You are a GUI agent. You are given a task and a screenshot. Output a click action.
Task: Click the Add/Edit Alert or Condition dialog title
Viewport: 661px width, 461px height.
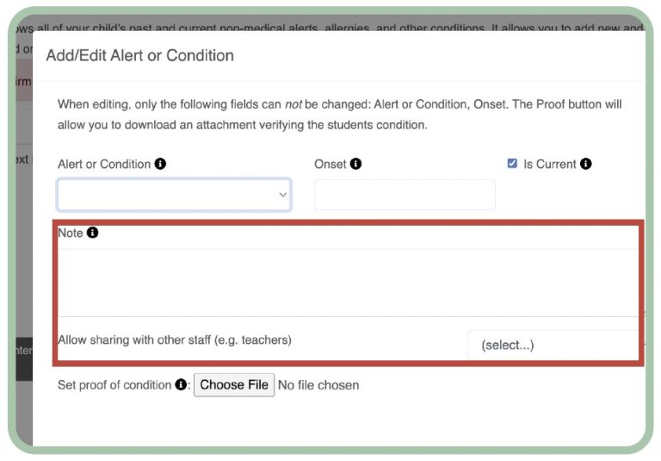pos(139,55)
